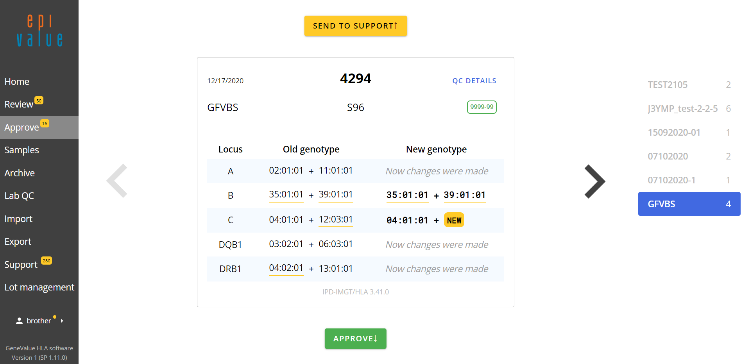Select the TEST2105 batch in list
The image size is (750, 364).
tap(668, 85)
